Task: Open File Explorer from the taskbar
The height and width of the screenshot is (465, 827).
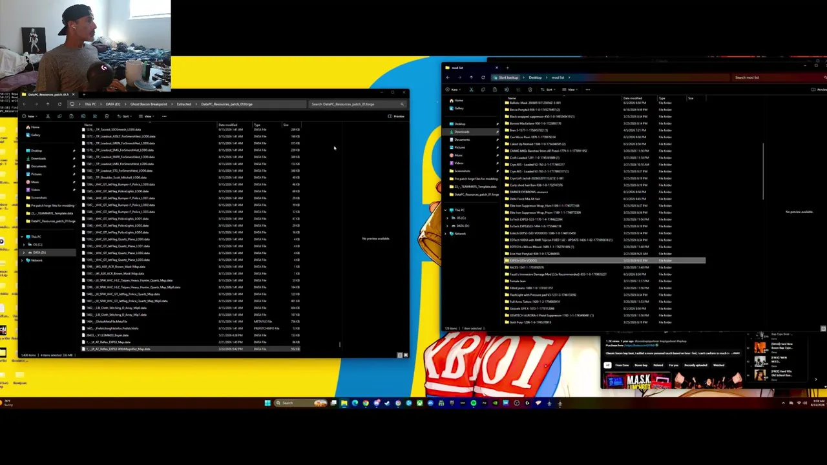Action: click(x=344, y=403)
